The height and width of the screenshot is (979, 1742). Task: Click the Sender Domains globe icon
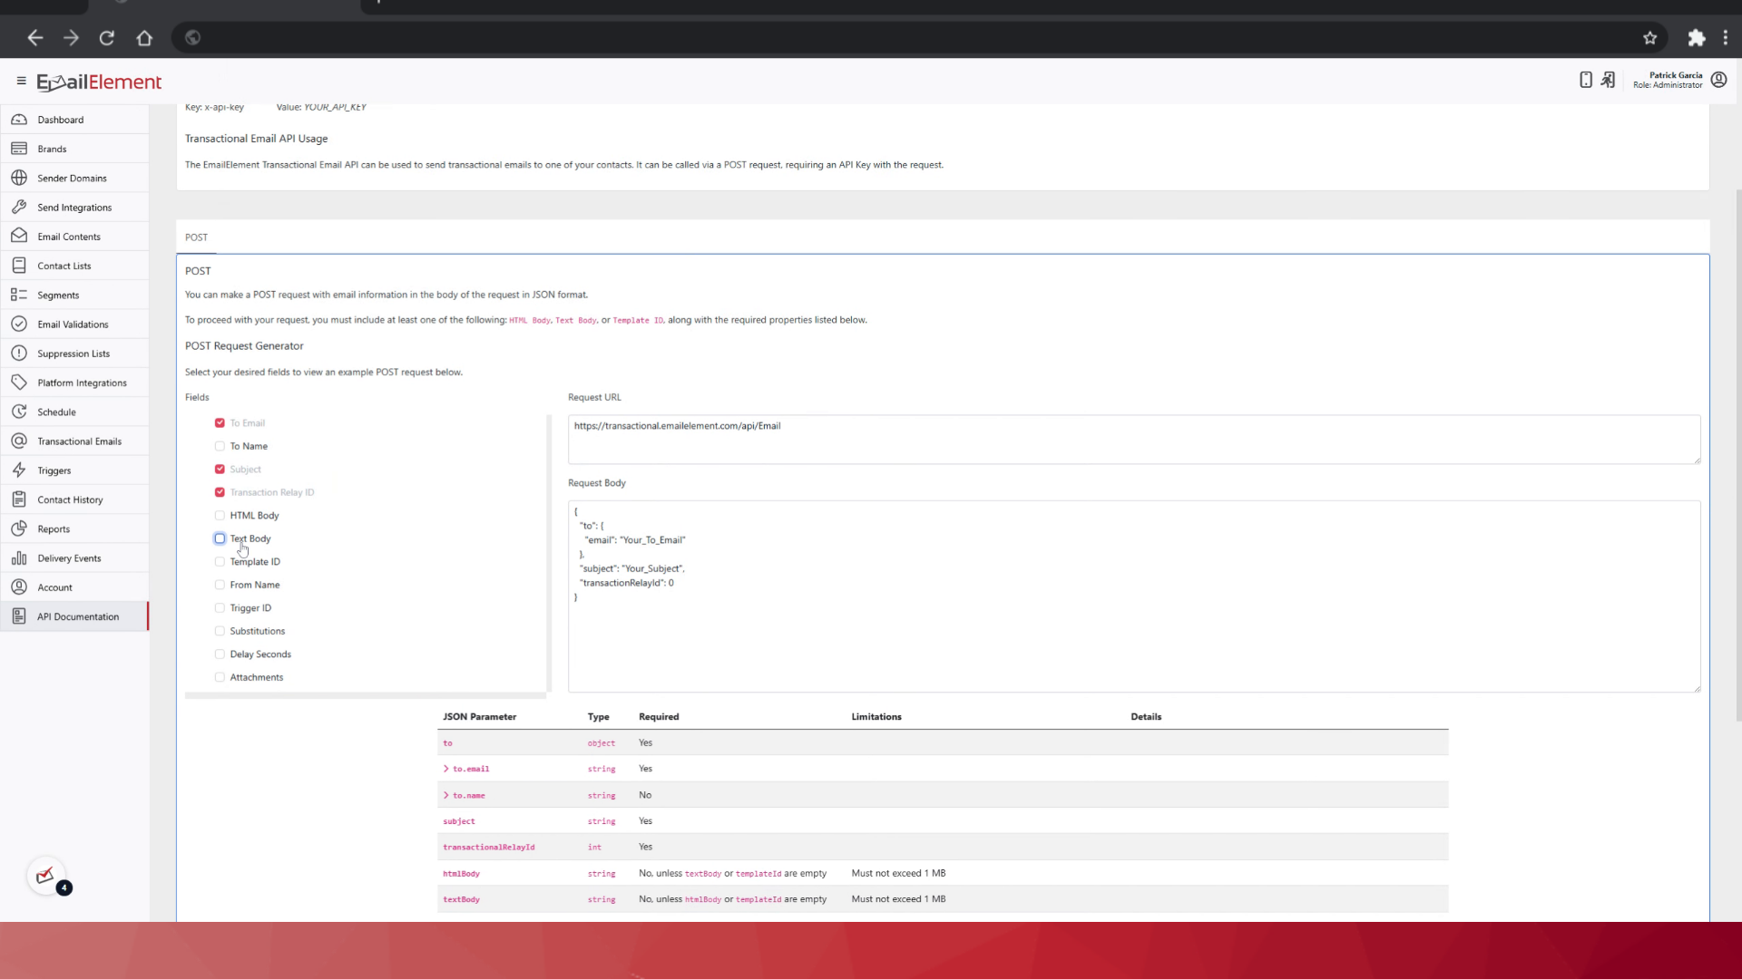point(19,178)
